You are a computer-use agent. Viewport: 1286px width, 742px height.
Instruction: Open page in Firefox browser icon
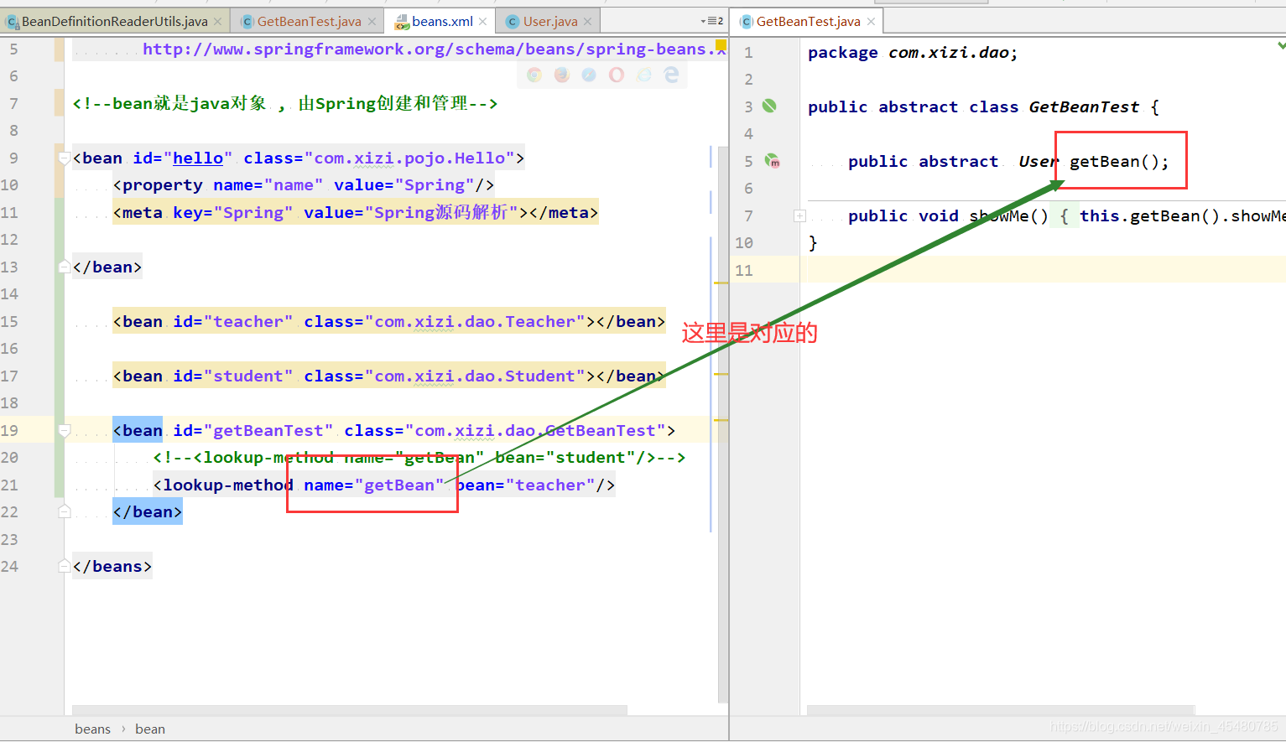pos(562,75)
